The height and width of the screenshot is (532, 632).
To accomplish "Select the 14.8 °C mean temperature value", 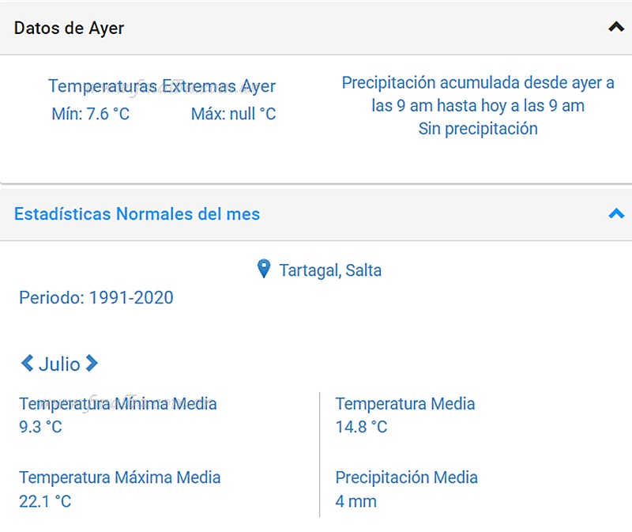I will [361, 427].
